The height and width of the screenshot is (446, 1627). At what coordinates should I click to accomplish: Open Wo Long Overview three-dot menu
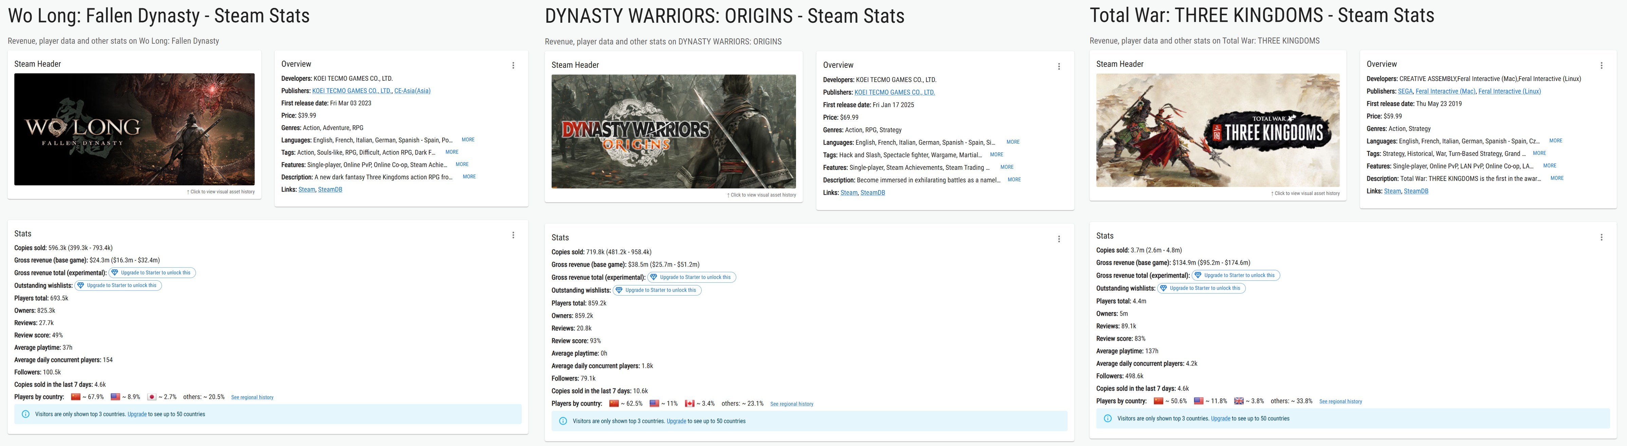pyautogui.click(x=513, y=66)
